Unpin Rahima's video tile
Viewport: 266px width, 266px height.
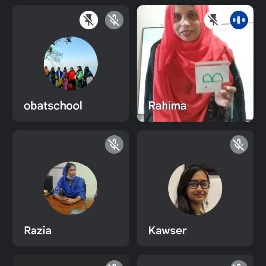213,20
